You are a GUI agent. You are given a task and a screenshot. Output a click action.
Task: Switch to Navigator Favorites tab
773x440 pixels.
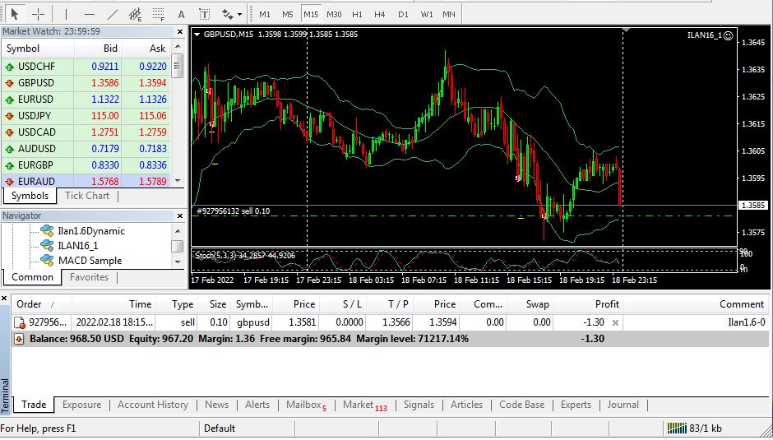[x=90, y=277]
